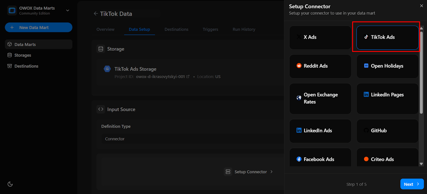Select the GitHub connector card
The image size is (427, 194).
click(x=388, y=131)
